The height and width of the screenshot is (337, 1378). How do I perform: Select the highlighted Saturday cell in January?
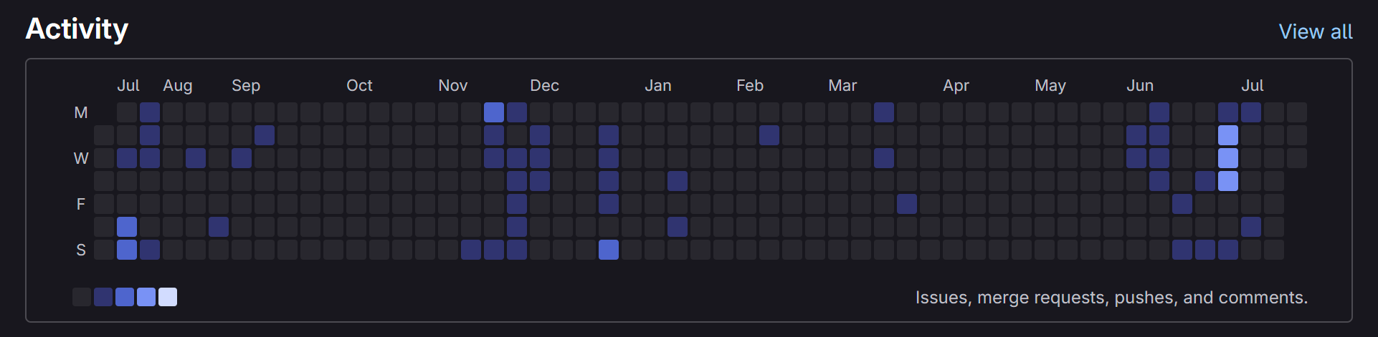tap(678, 227)
